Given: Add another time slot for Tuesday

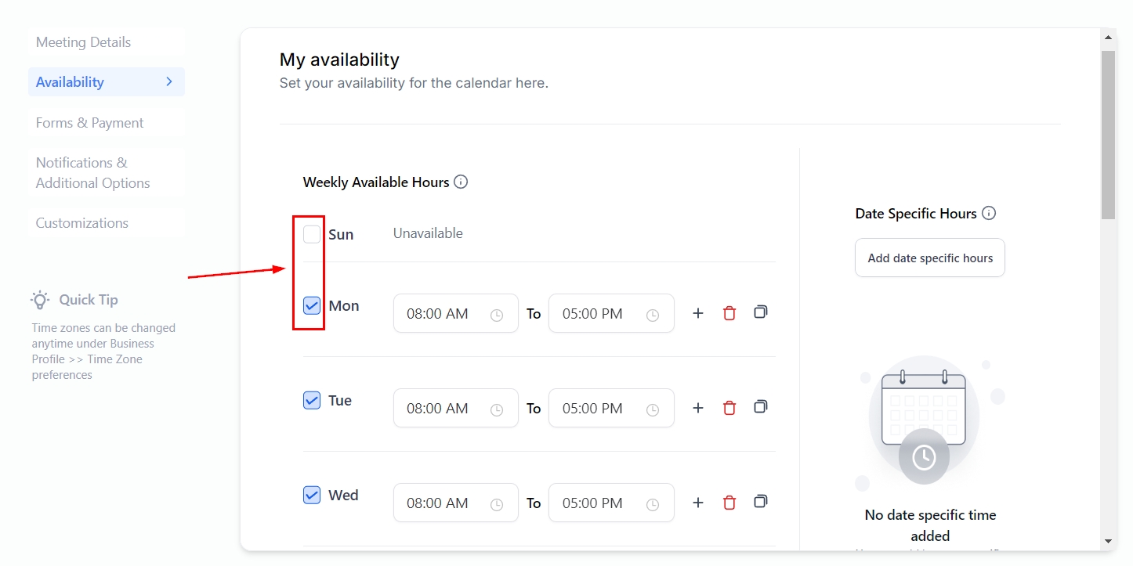Looking at the screenshot, I should pos(698,409).
